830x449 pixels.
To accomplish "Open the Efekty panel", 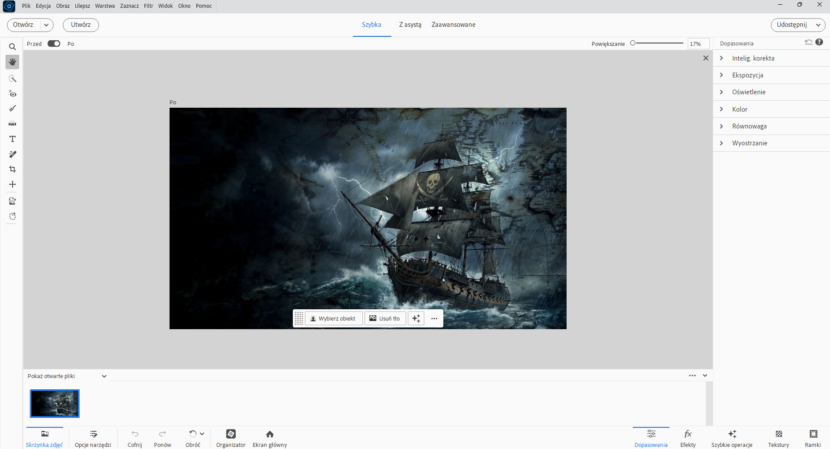I will coord(688,438).
